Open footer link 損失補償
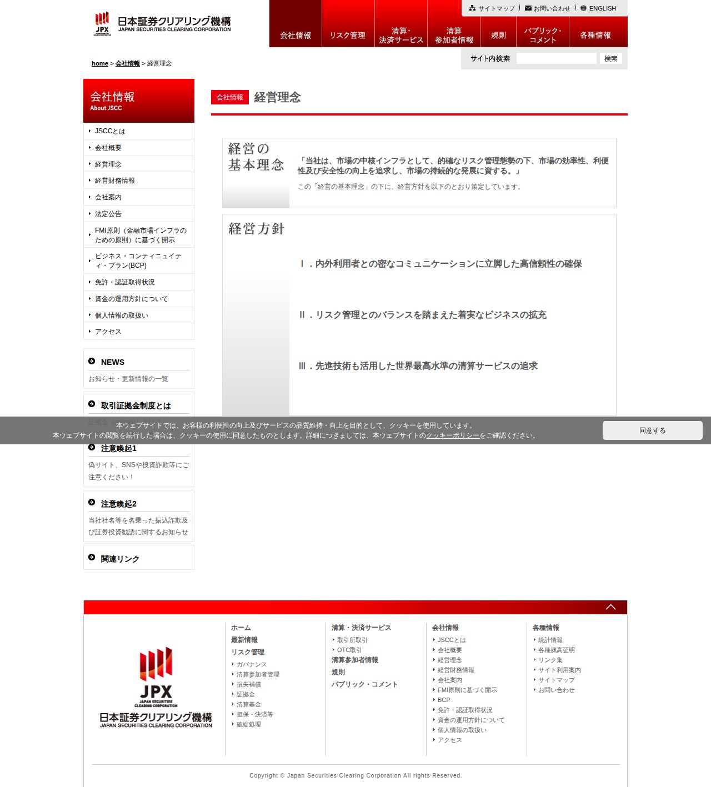The height and width of the screenshot is (787, 711). tap(249, 684)
